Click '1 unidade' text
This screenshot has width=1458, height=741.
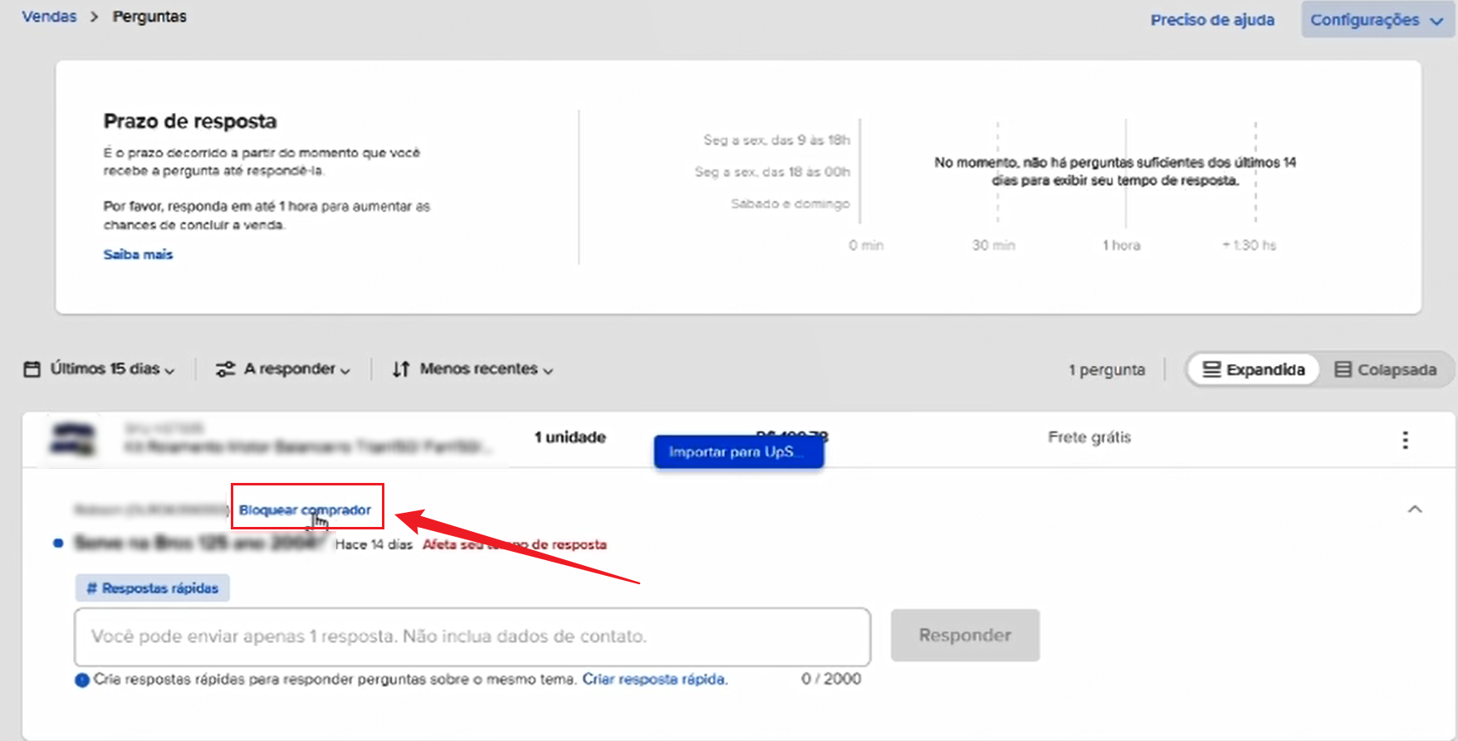[570, 437]
